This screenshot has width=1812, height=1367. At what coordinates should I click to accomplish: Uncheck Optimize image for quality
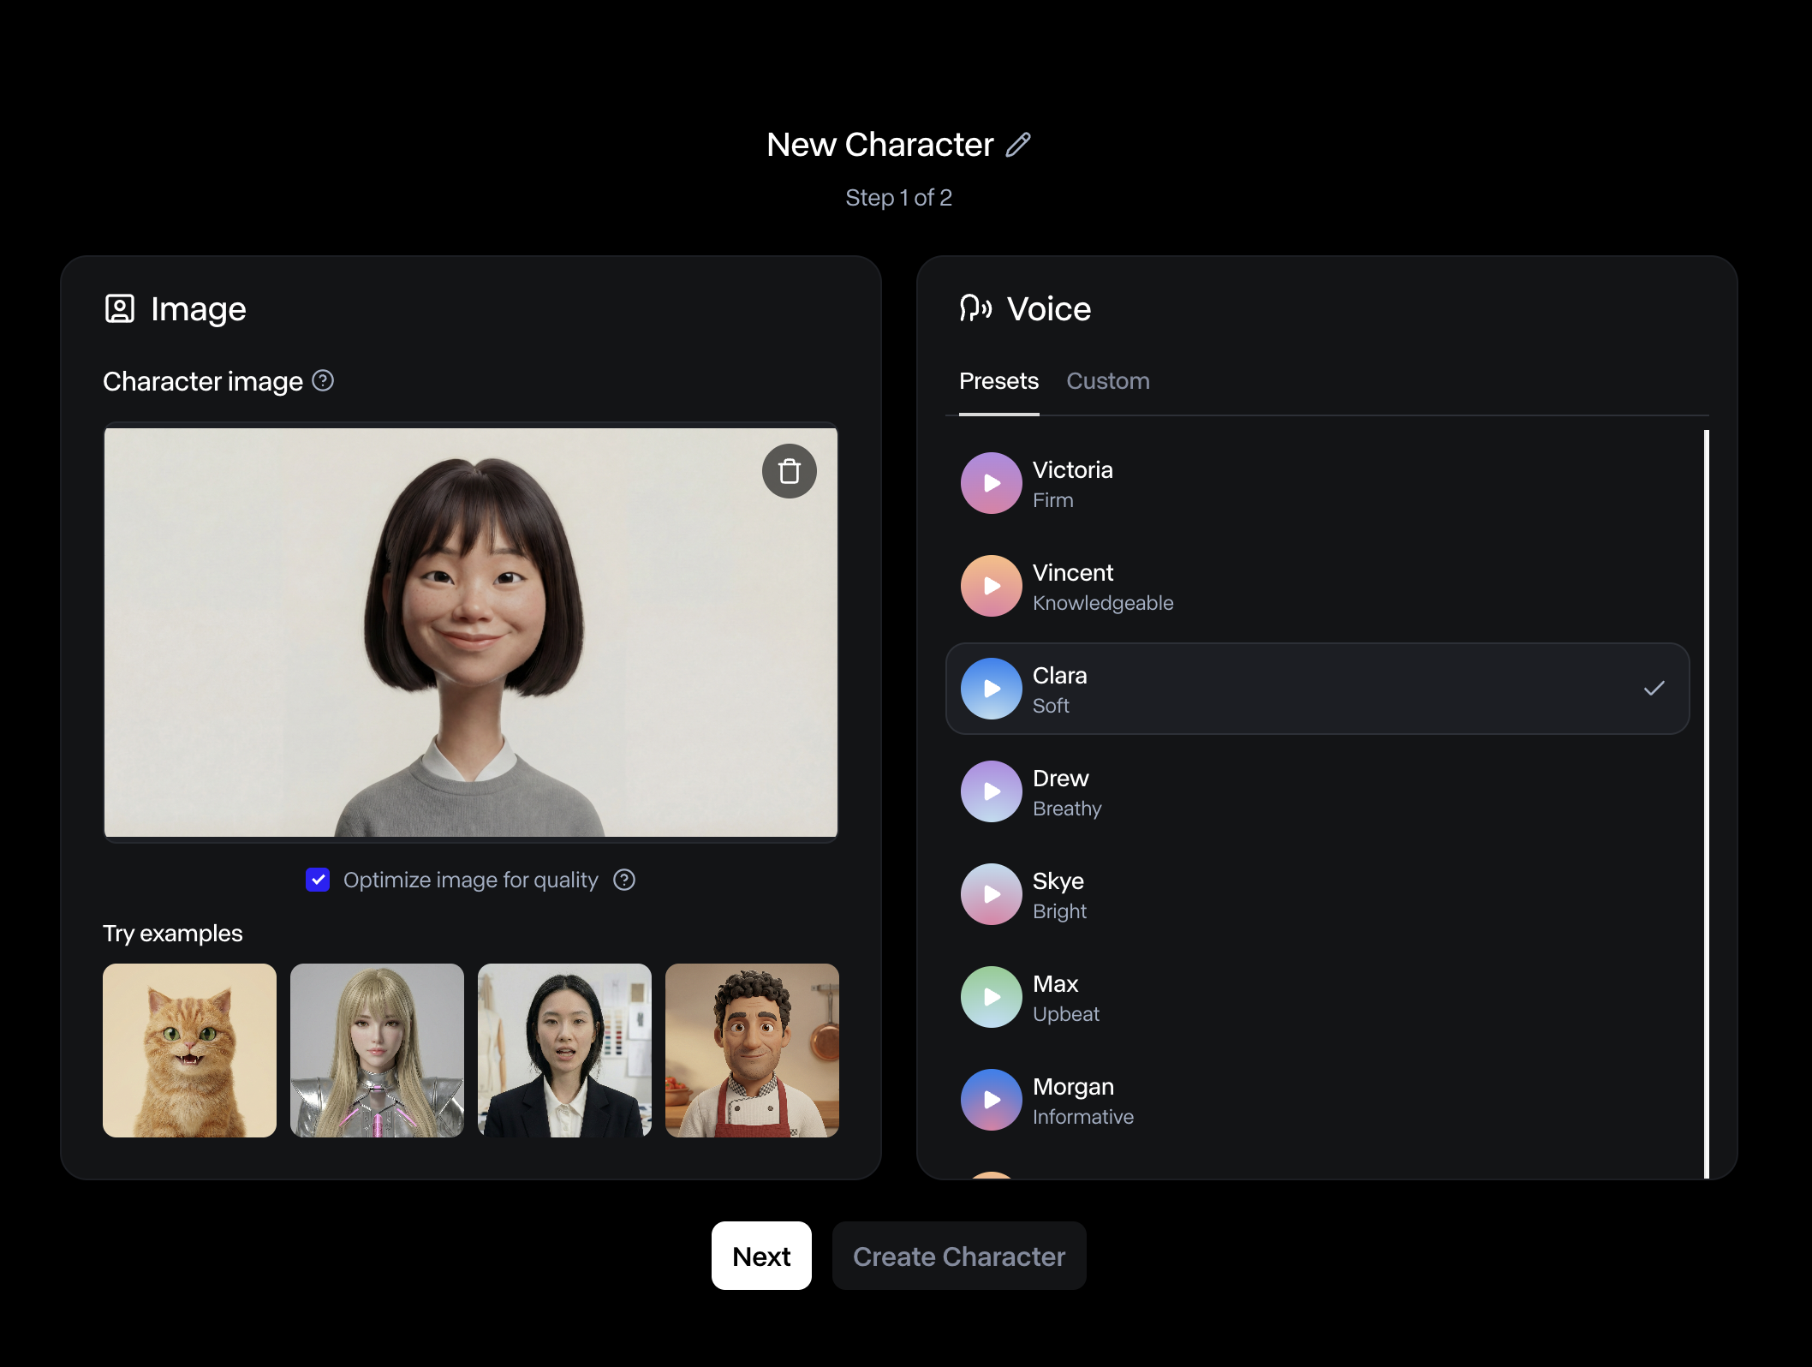[318, 880]
